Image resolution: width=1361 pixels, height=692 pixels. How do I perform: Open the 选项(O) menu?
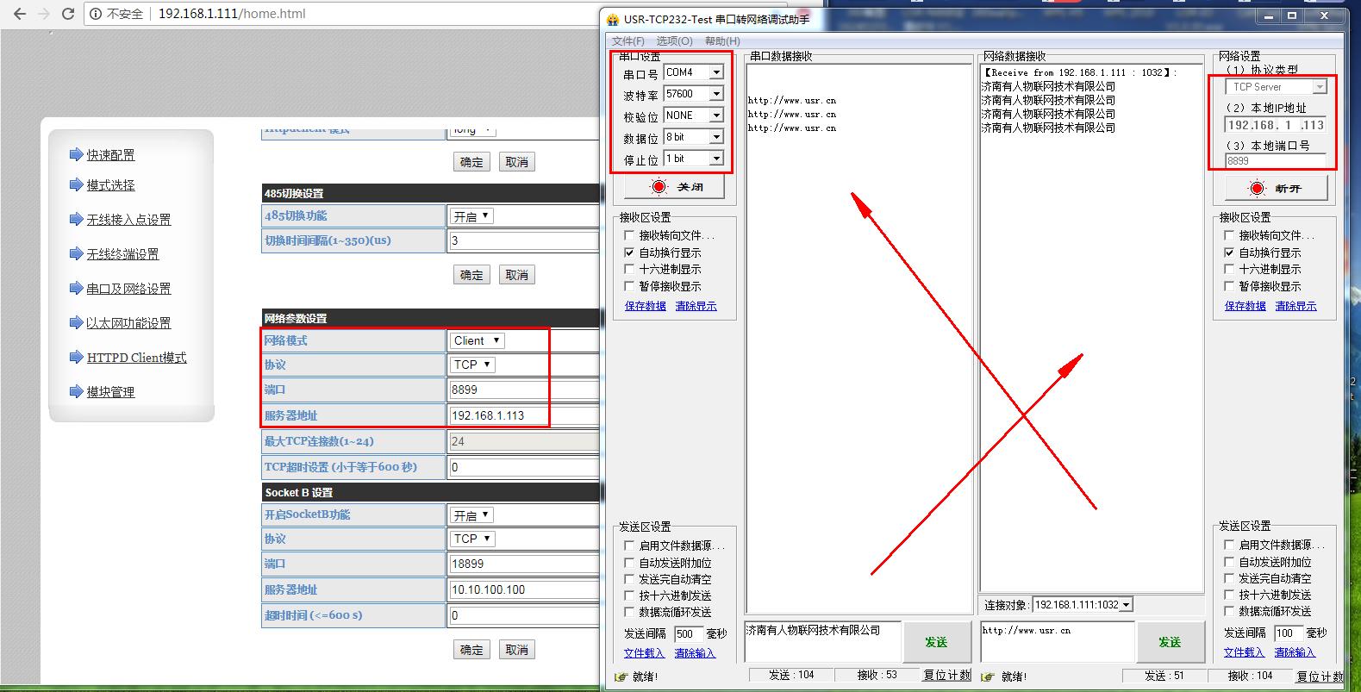(674, 41)
